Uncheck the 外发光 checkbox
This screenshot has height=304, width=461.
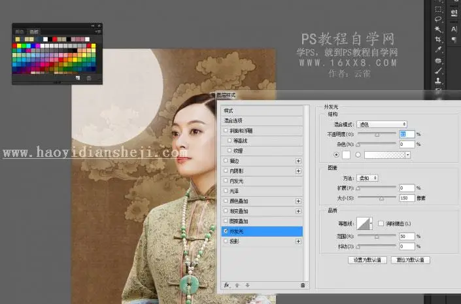[226, 231]
